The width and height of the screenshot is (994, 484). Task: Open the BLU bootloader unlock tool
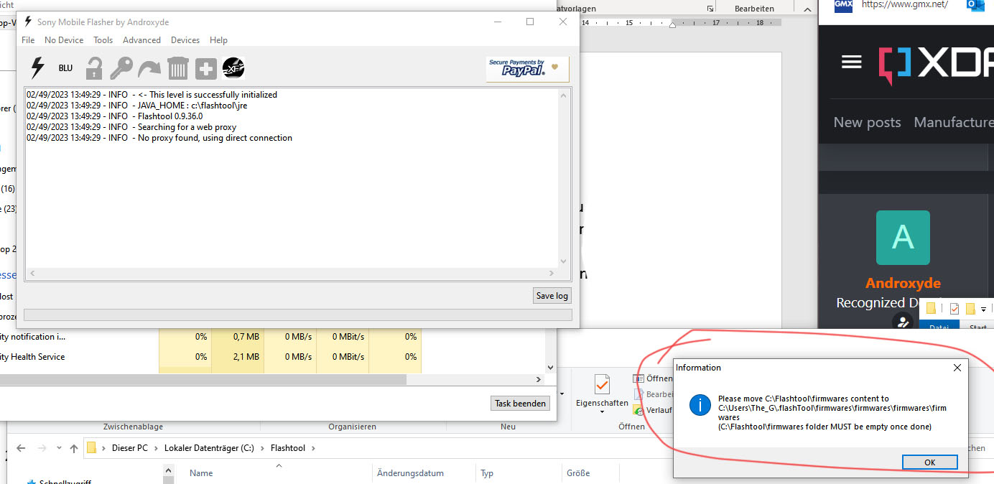tap(65, 68)
